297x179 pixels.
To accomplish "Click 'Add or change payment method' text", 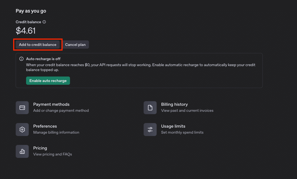I will (61, 111).
